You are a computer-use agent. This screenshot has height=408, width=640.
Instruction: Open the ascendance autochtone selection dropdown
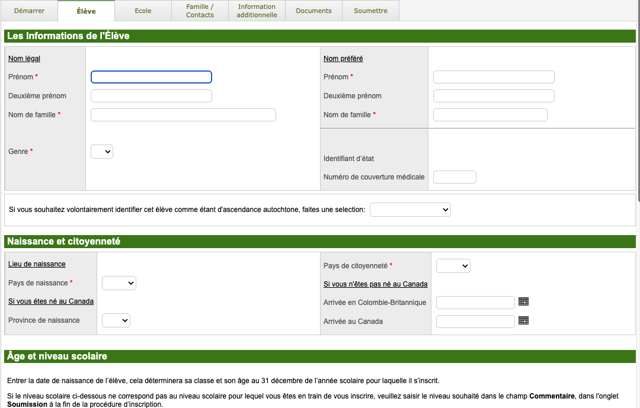410,210
